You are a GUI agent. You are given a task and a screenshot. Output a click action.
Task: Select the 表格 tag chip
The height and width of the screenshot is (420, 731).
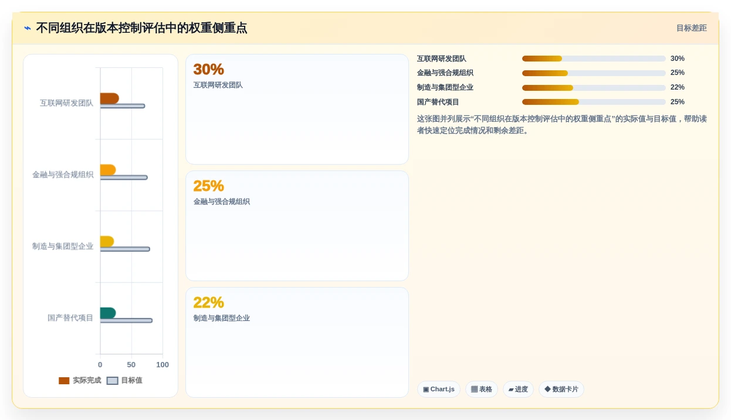482,389
